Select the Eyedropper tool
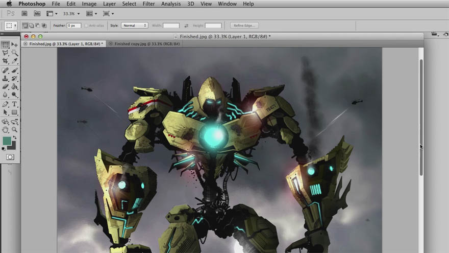The image size is (449, 253). click(x=14, y=61)
